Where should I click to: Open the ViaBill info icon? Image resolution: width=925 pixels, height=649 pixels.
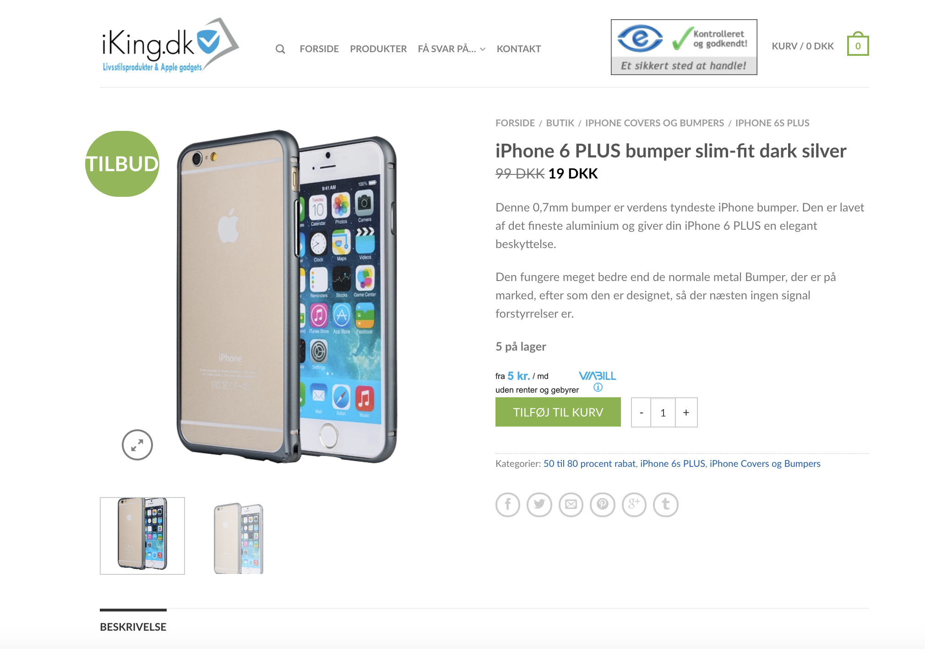point(598,387)
